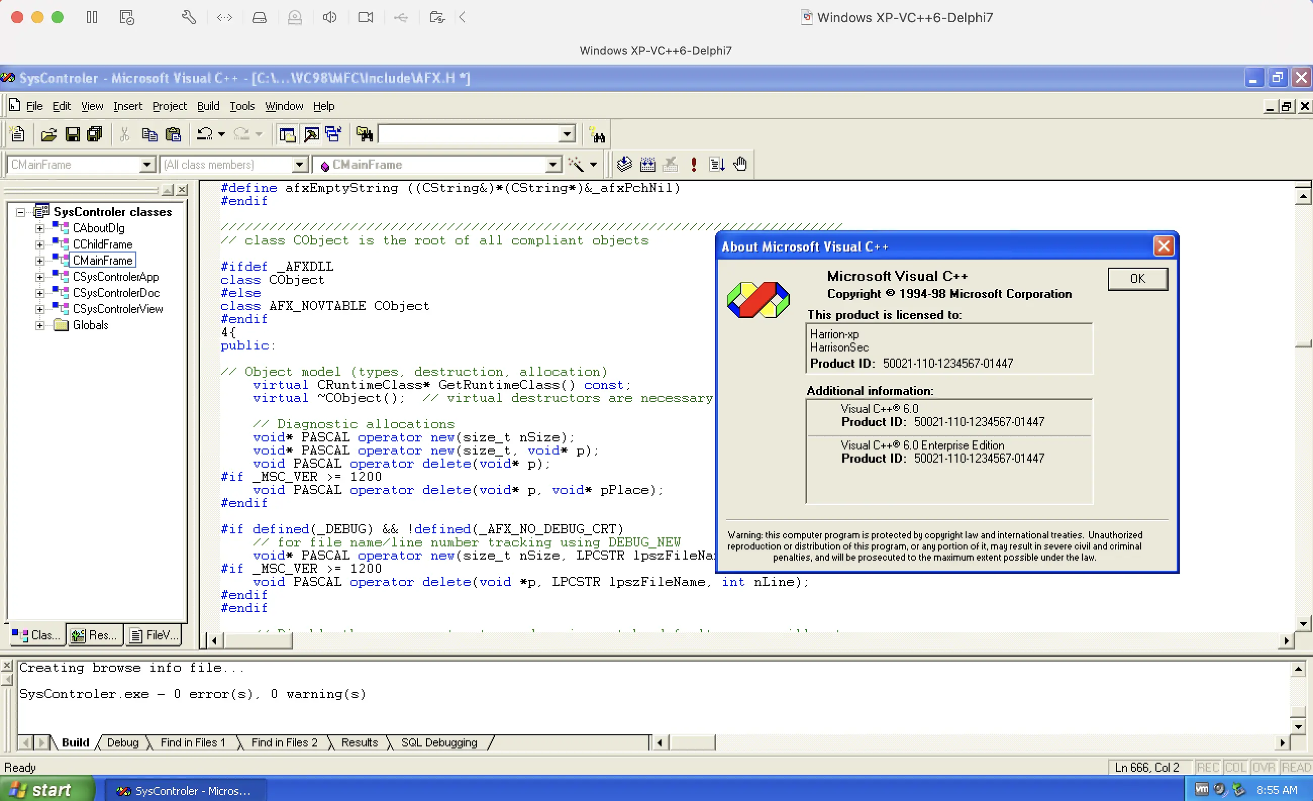This screenshot has width=1313, height=801.
Task: Click editor vertical scrollbar down arrow
Action: pyautogui.click(x=1303, y=623)
